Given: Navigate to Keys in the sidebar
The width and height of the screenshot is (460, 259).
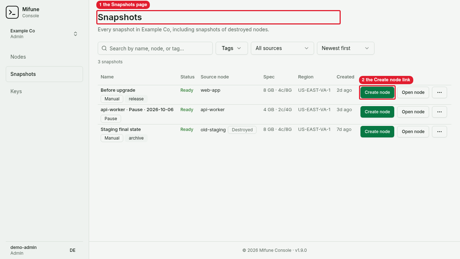Looking at the screenshot, I should 44,91.
